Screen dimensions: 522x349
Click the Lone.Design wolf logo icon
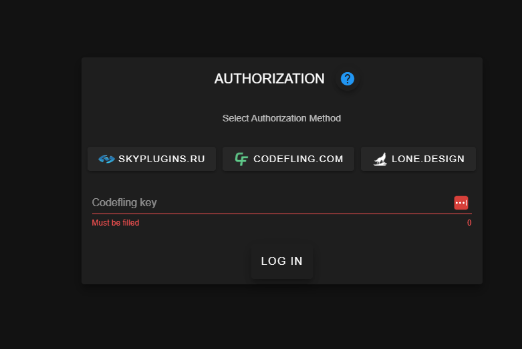[x=380, y=159]
